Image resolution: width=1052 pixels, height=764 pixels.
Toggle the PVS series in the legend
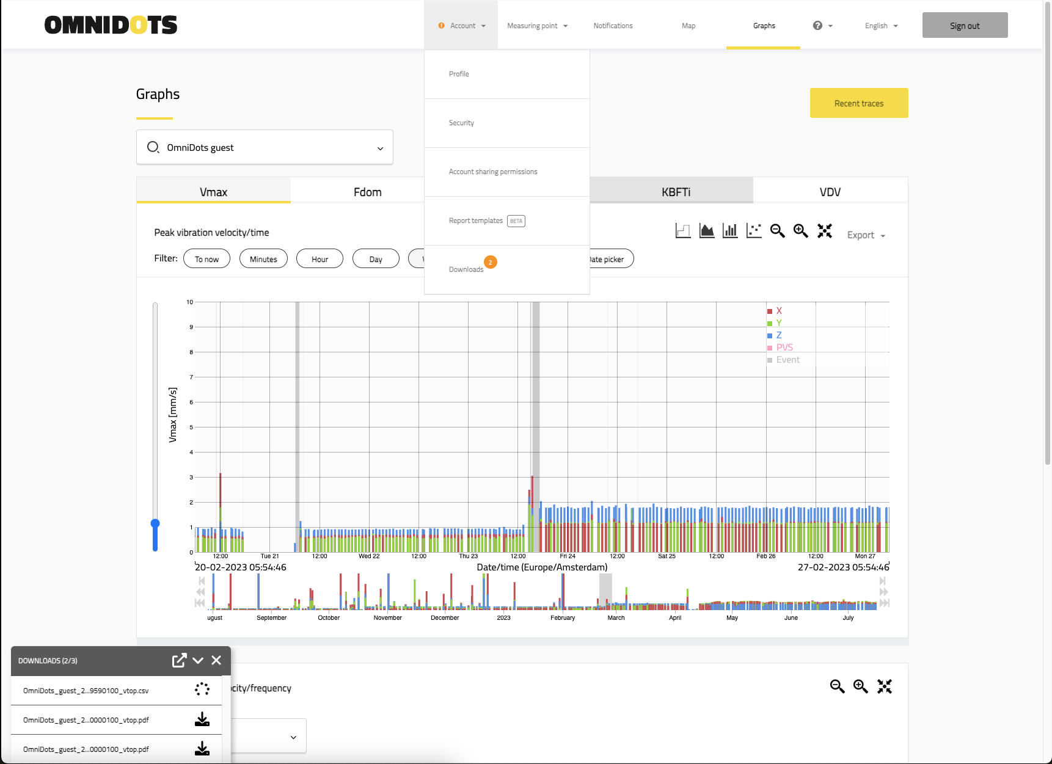(x=784, y=347)
